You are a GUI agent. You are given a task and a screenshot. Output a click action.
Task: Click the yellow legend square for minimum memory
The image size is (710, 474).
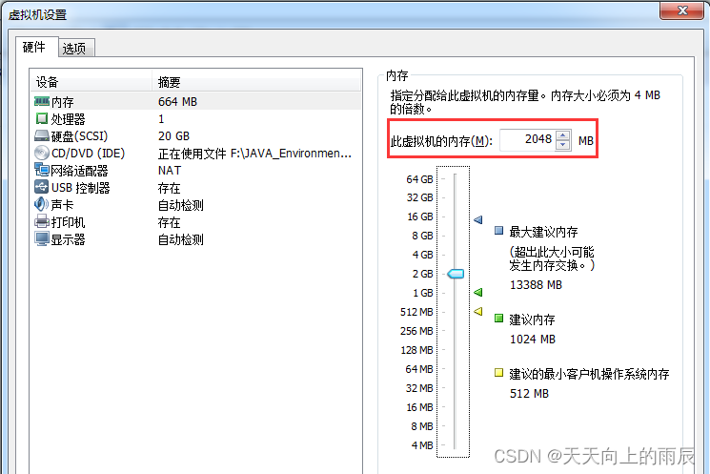pos(498,373)
